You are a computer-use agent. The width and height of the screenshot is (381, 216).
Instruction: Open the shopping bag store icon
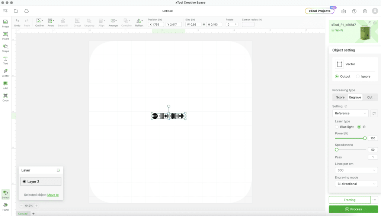(365, 11)
